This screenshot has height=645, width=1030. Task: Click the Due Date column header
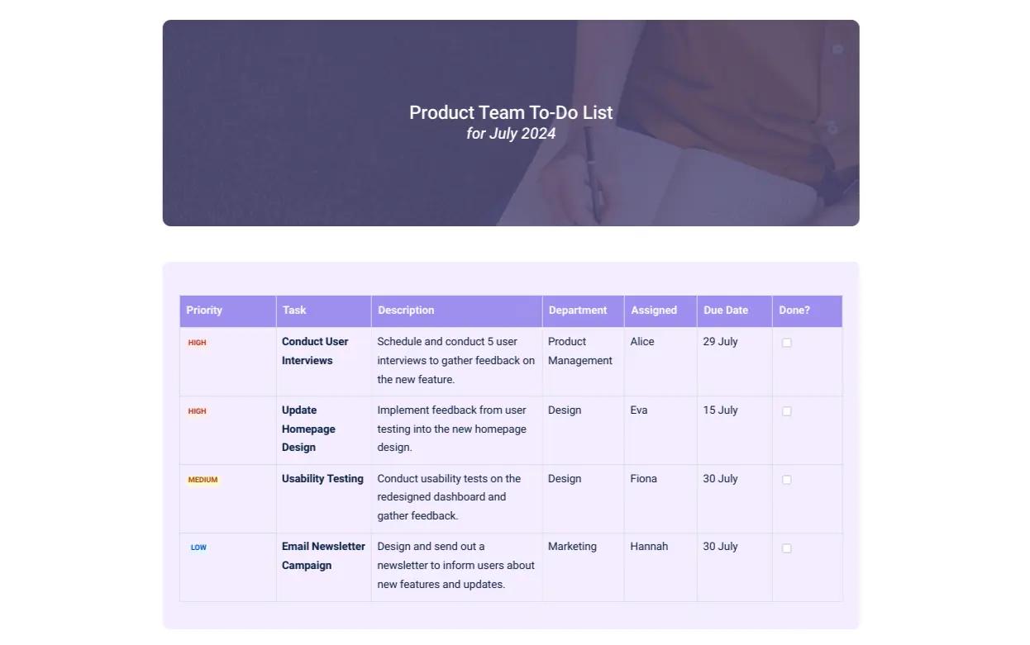pos(725,311)
